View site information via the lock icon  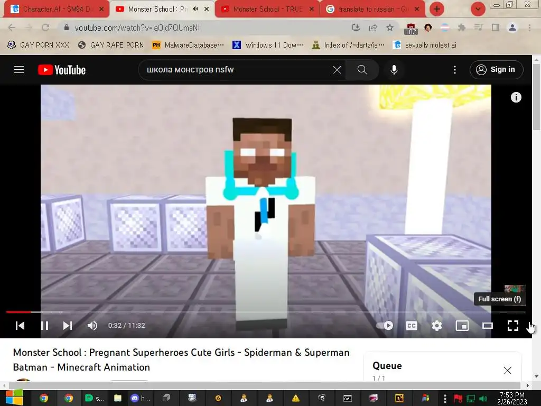(67, 27)
